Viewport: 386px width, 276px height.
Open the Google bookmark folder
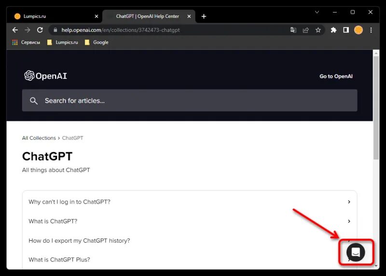point(96,43)
